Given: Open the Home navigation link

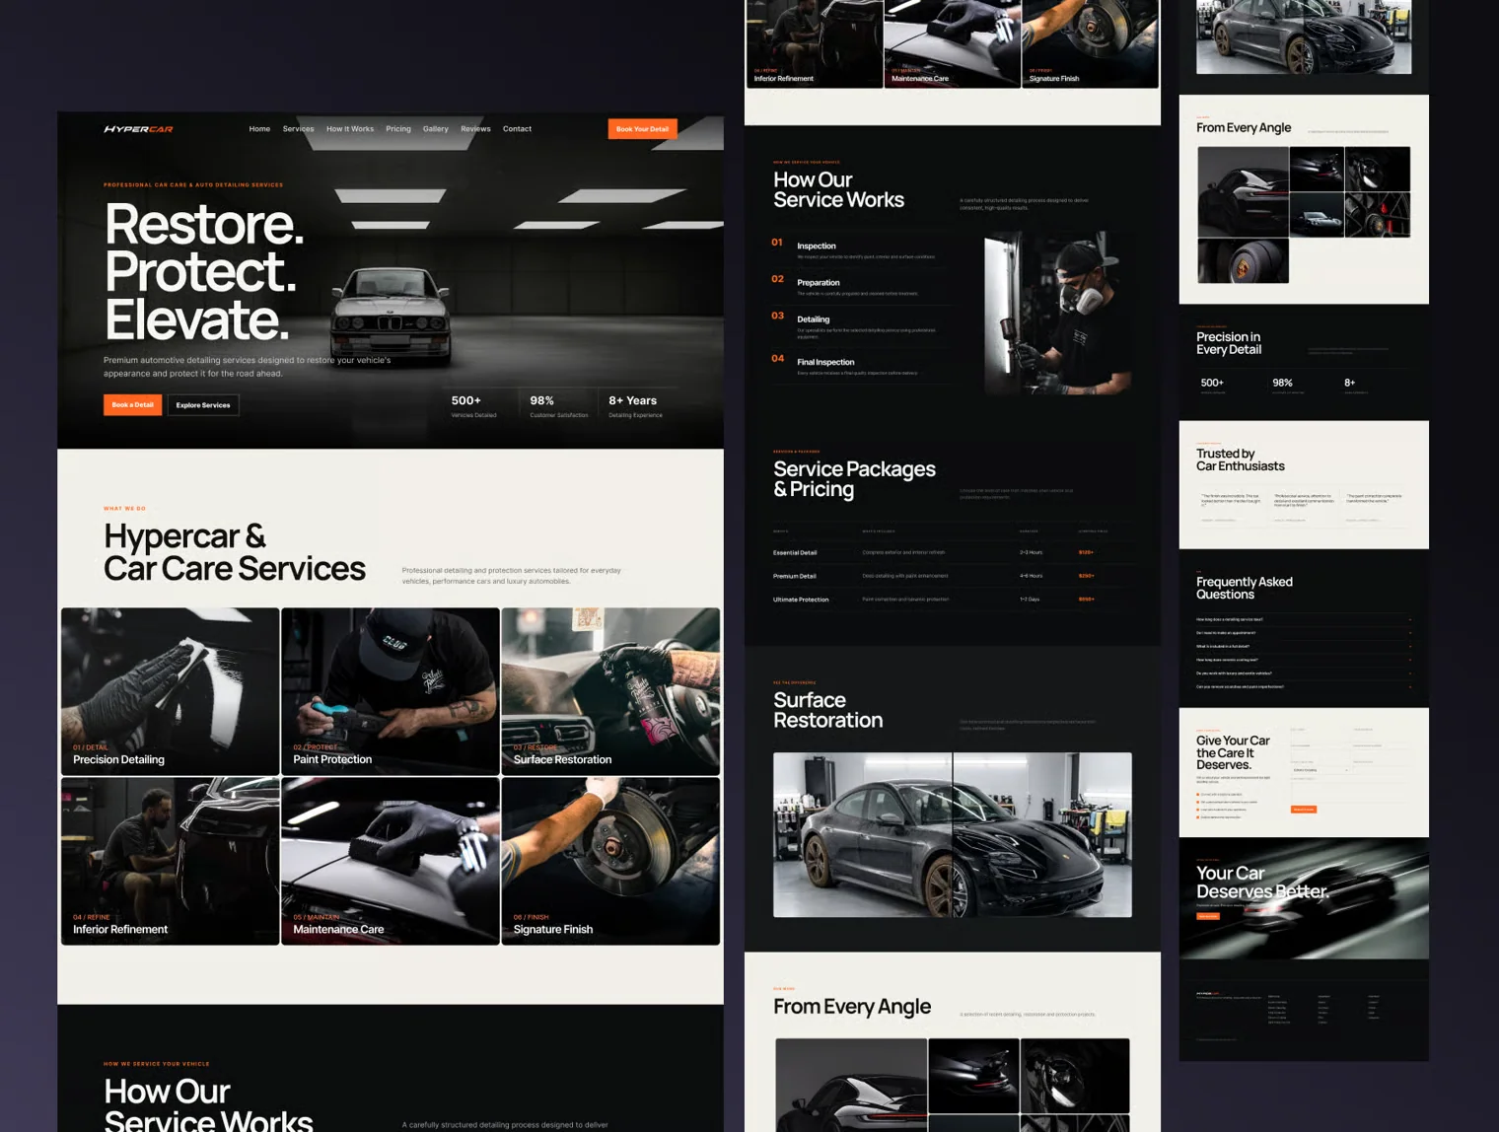Looking at the screenshot, I should (x=259, y=129).
